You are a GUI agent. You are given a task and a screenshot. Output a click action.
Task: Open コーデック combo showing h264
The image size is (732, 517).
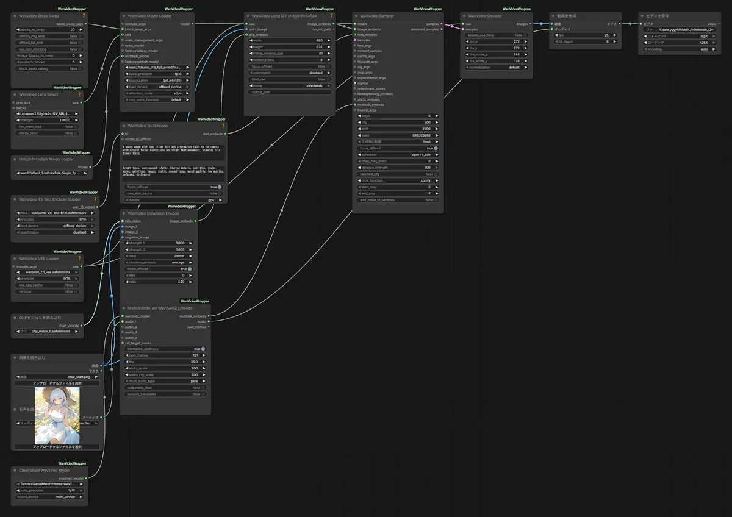coord(681,42)
